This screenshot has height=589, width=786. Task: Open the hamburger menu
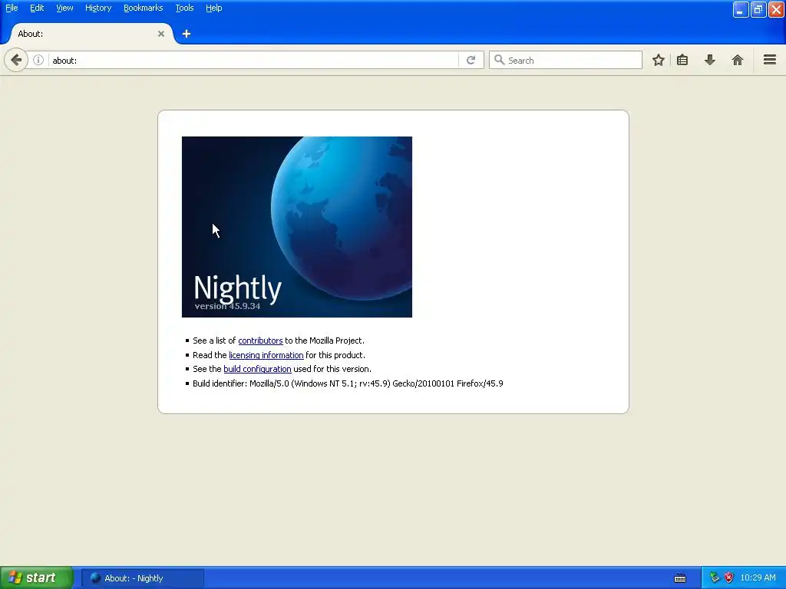[770, 60]
